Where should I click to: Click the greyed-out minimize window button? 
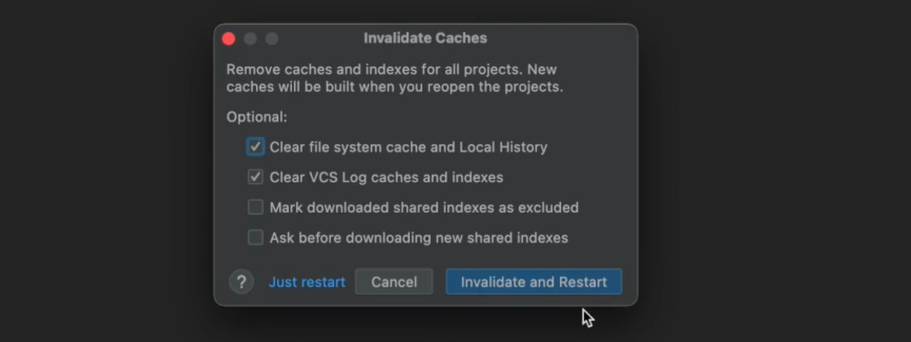[250, 39]
